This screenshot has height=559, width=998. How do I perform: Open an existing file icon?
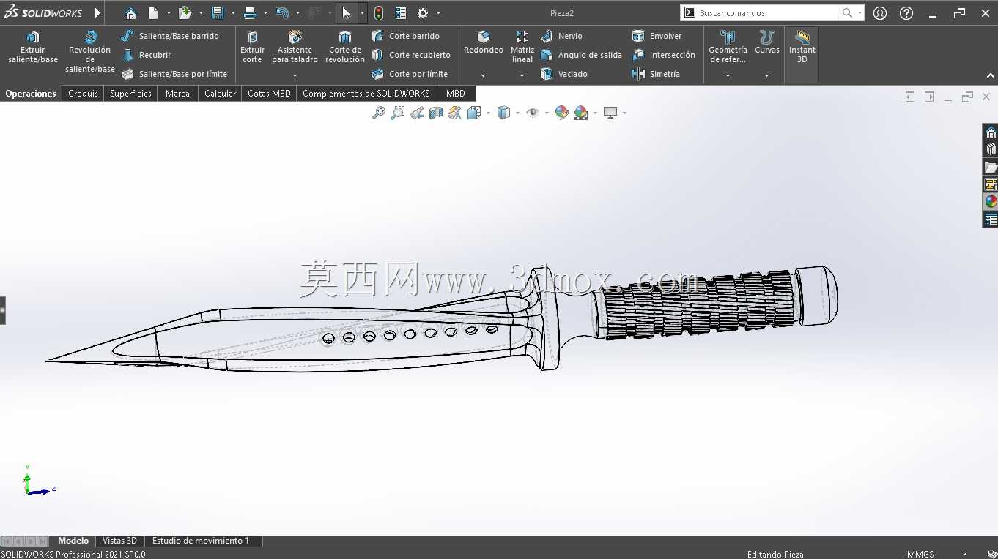[x=185, y=13]
